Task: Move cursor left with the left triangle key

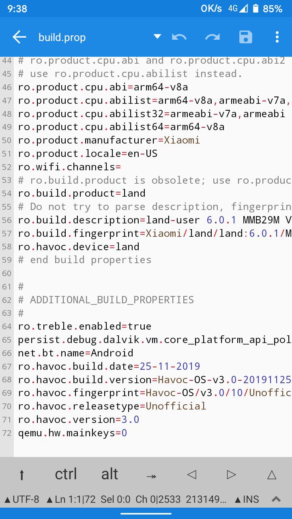Action: [191, 474]
